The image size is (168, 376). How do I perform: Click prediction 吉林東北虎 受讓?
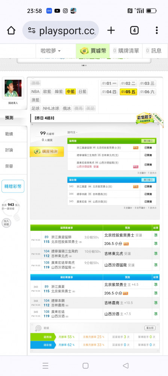(x=117, y=253)
